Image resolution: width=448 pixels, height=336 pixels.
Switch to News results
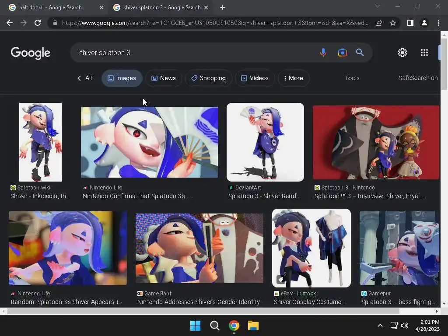164,78
